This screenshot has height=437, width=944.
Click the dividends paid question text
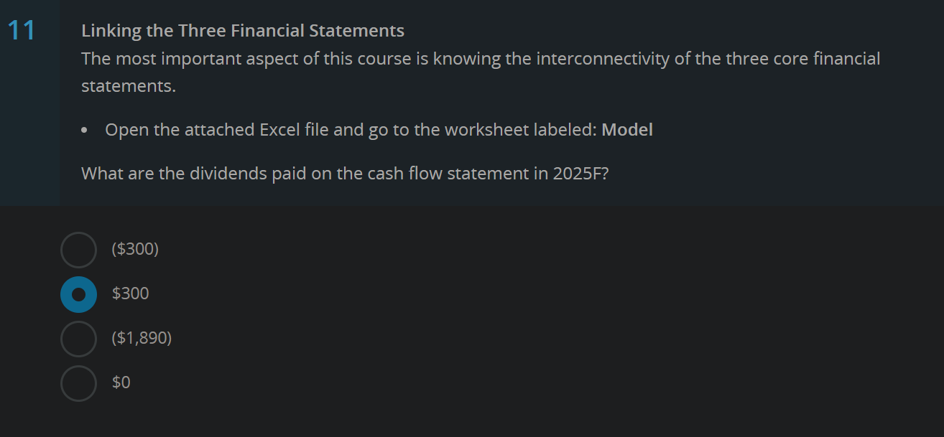click(345, 173)
